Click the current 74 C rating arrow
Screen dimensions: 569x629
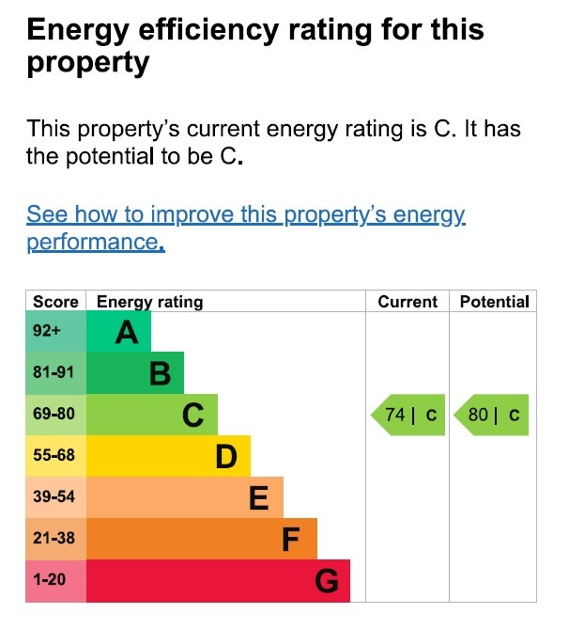tap(408, 415)
